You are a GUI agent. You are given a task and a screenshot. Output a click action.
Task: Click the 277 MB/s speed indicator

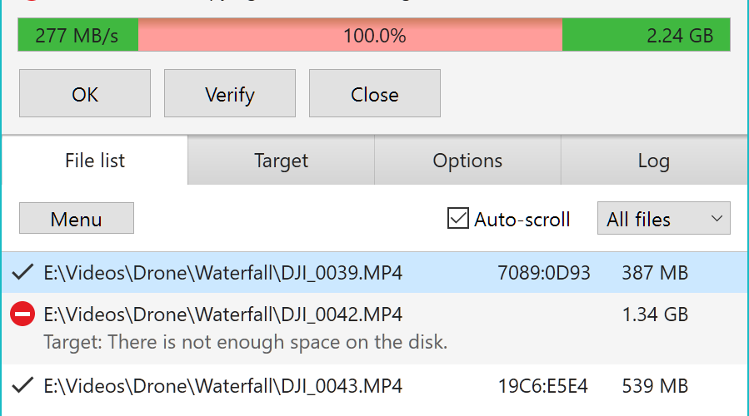[x=77, y=35]
